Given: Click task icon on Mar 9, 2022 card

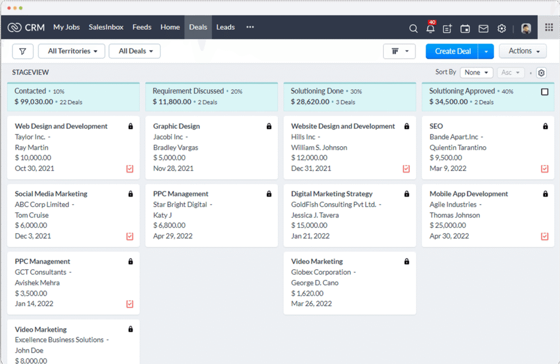Looking at the screenshot, I should 545,169.
